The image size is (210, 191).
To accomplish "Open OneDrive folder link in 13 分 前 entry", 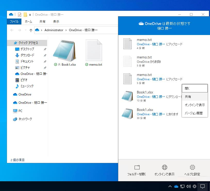I will [151, 97].
